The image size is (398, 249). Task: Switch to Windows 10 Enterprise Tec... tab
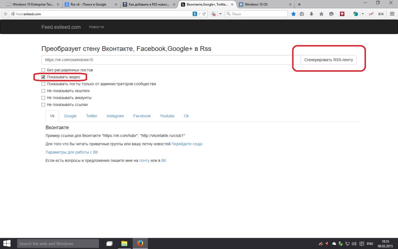click(x=33, y=4)
